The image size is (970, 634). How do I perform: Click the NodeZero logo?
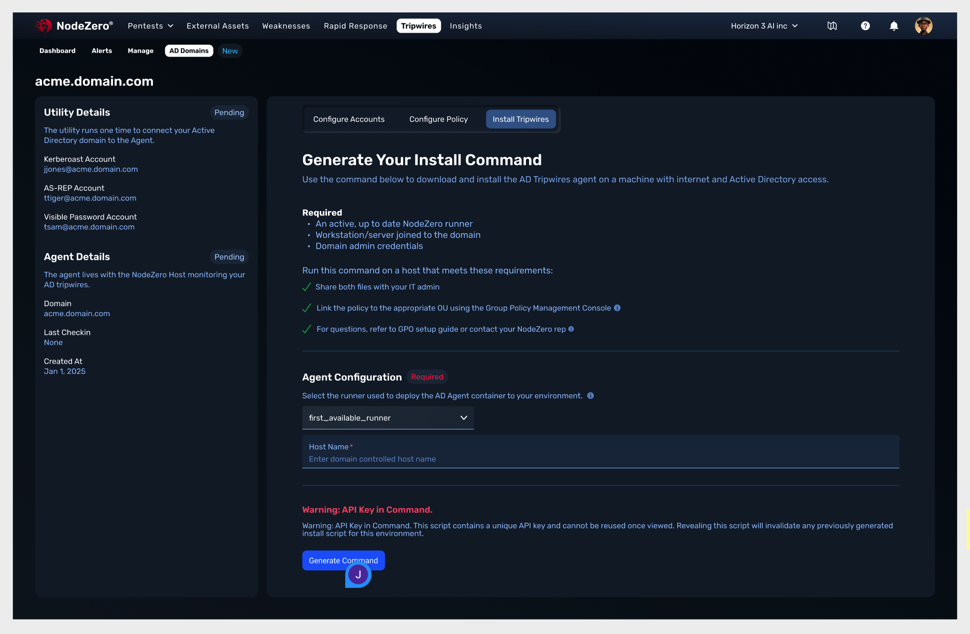[x=74, y=25]
